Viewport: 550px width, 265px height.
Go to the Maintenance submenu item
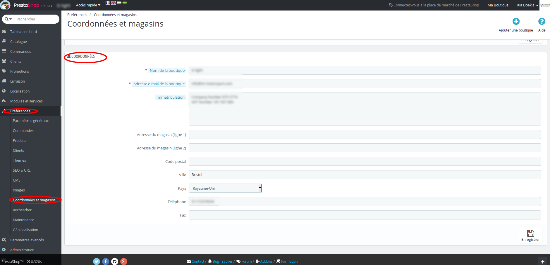pos(23,220)
